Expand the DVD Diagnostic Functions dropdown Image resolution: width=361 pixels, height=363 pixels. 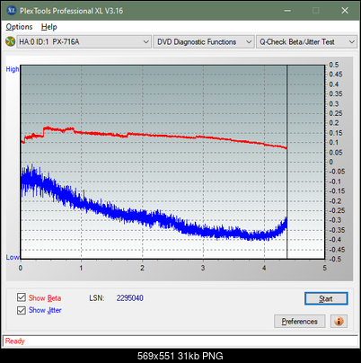click(204, 42)
